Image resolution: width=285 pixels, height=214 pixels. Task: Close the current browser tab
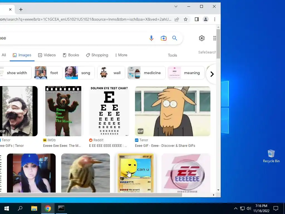10,9
